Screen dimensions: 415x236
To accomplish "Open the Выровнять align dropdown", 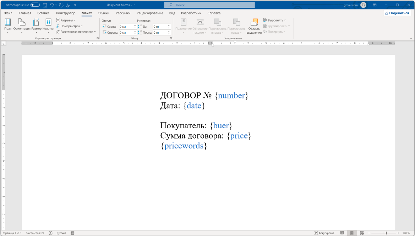I will coord(274,20).
